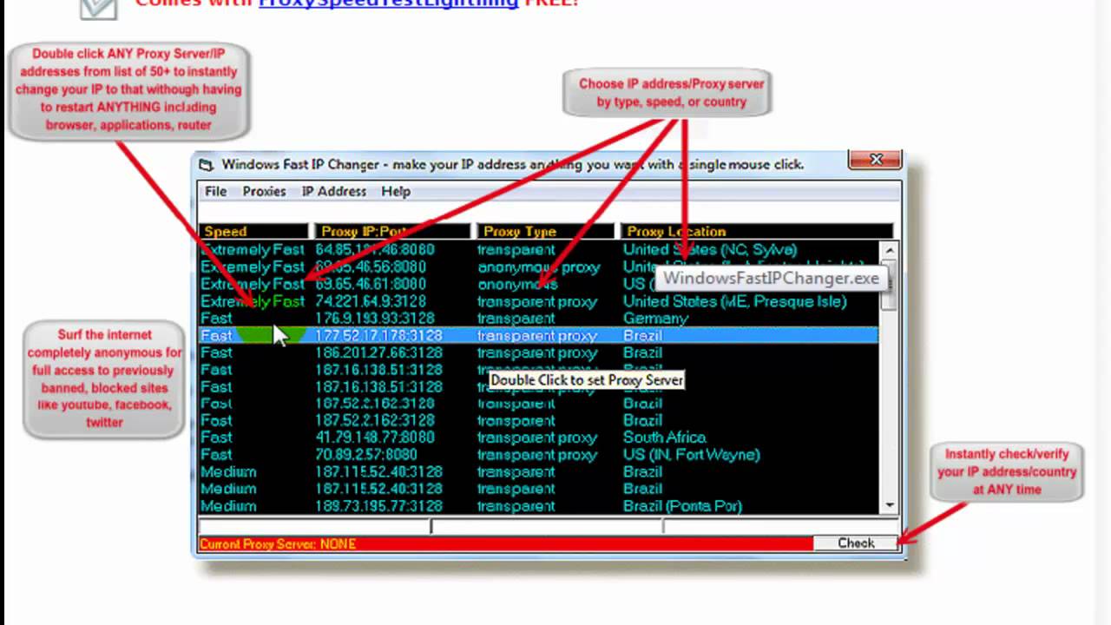Screen dimensions: 1111x625
Task: Click the Fast IP Changer title bar icon
Action: (x=206, y=164)
